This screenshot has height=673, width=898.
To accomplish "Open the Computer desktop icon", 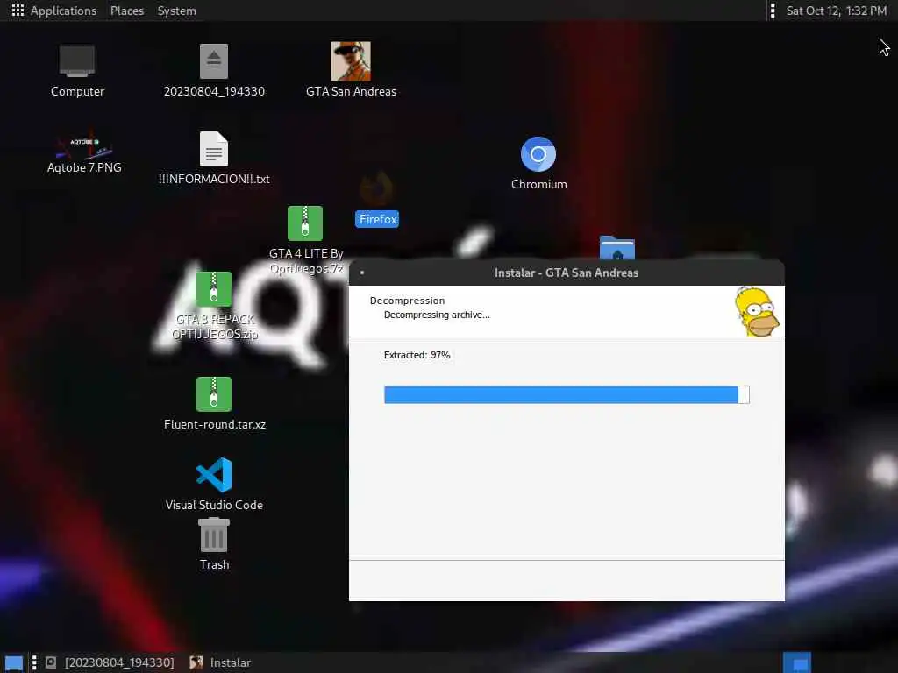I will pos(77,61).
